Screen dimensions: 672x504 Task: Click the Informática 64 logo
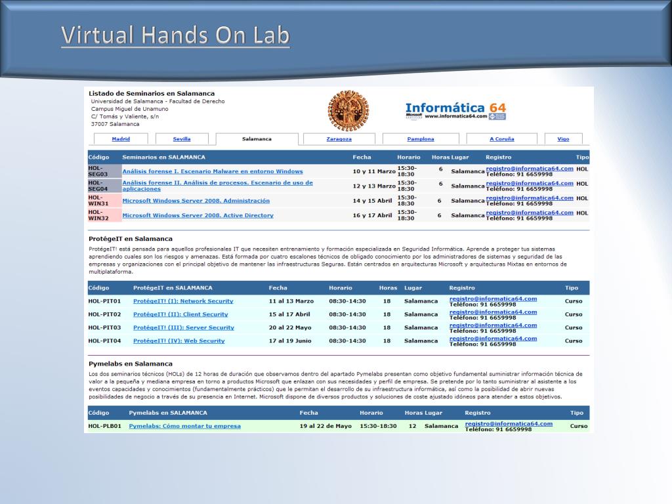pos(455,110)
